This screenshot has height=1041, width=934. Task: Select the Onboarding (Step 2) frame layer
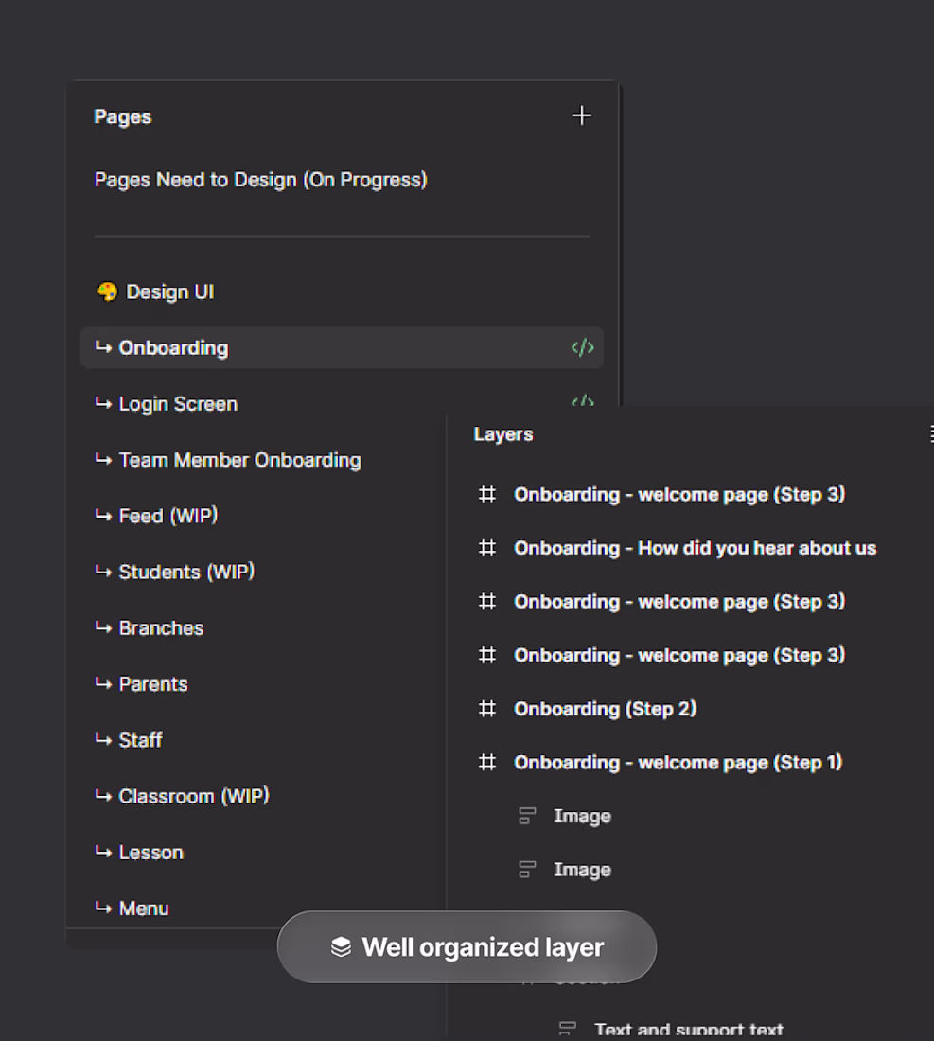605,709
